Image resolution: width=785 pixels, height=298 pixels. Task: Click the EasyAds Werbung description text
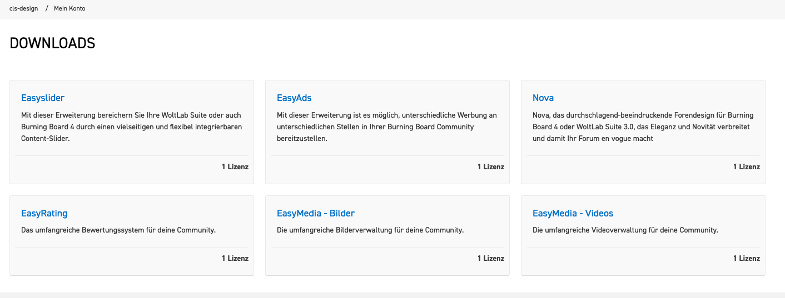click(x=387, y=127)
